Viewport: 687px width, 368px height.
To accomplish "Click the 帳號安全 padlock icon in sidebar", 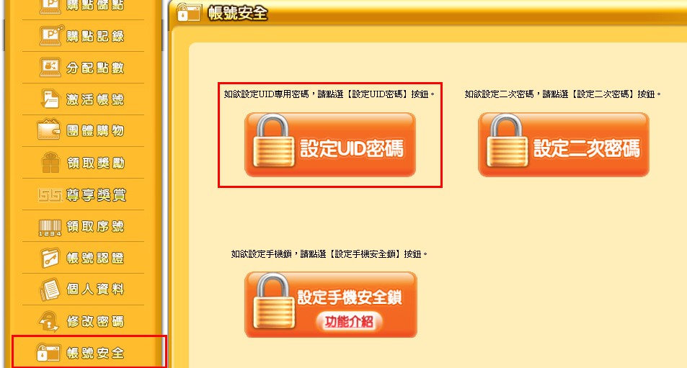I will [x=48, y=353].
